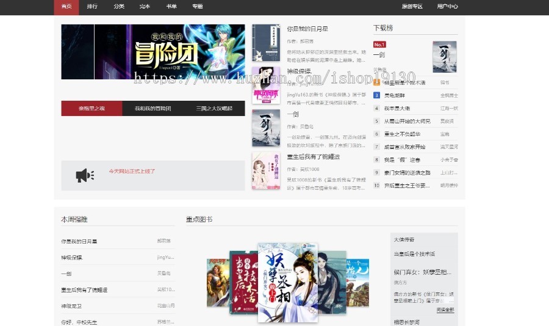Select the dark-haired woman carousel cover
This screenshot has width=549, height=326.
pyautogui.click(x=332, y=283)
